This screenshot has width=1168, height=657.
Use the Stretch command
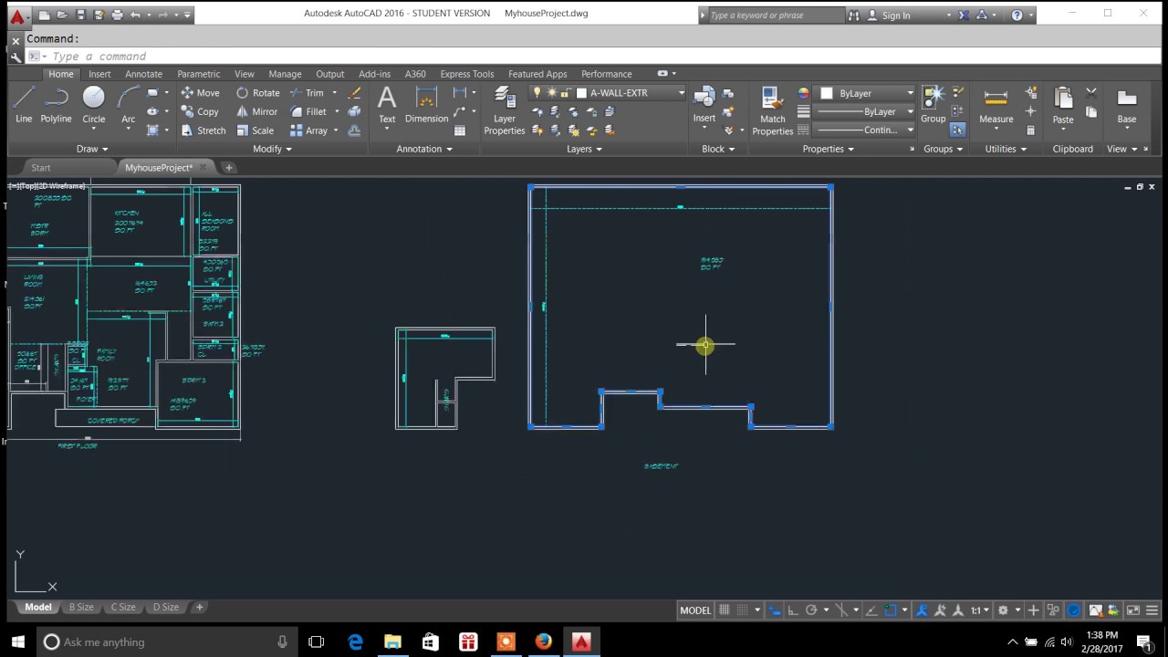(x=203, y=130)
